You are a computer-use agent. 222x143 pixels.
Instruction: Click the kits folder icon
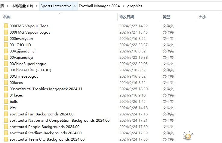click(6, 108)
